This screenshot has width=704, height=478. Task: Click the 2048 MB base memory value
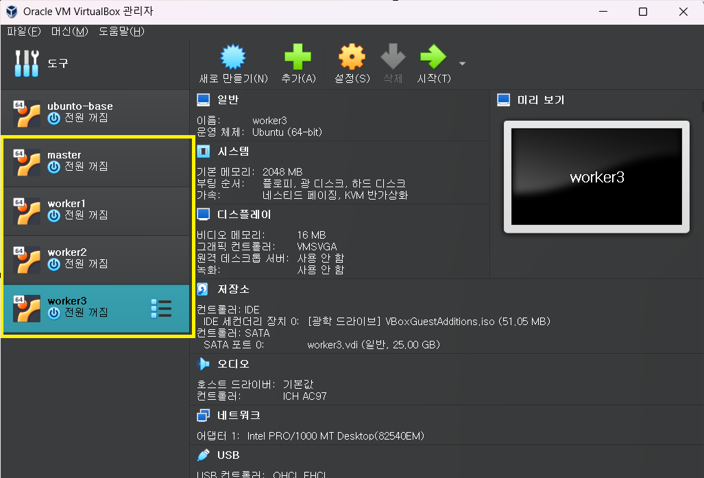click(x=282, y=172)
